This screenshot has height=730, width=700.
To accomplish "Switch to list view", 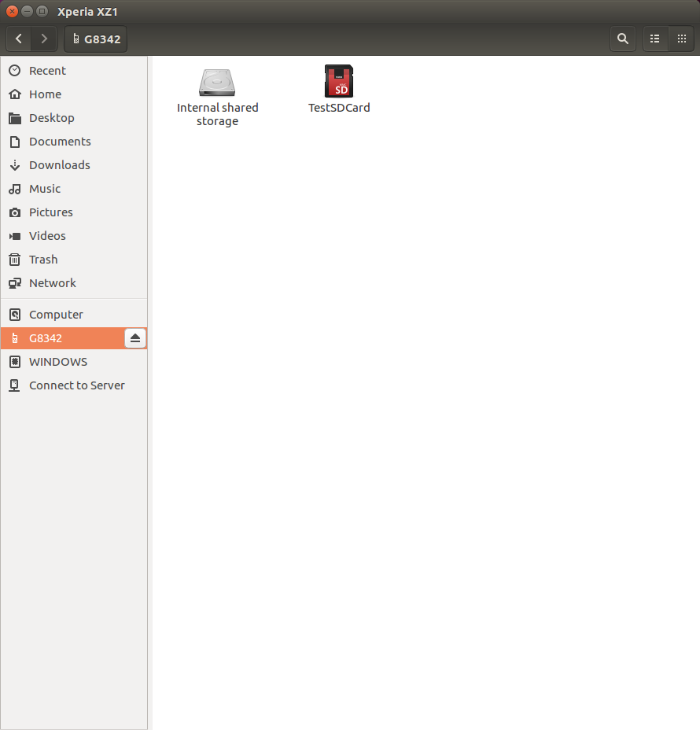I will 654,39.
